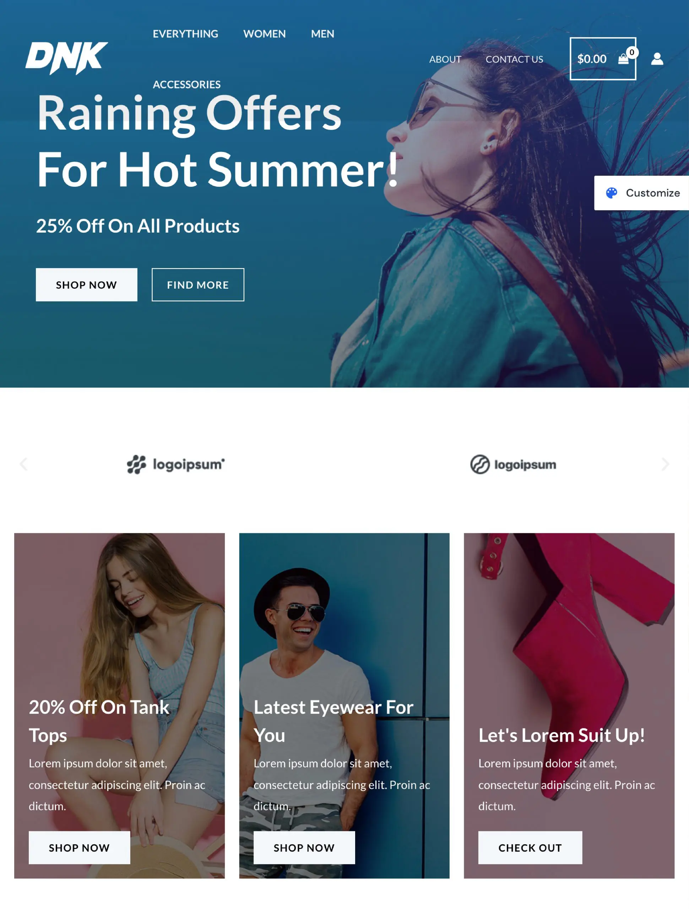Click the Find More button
Screen dimensions: 689x909
(x=198, y=285)
